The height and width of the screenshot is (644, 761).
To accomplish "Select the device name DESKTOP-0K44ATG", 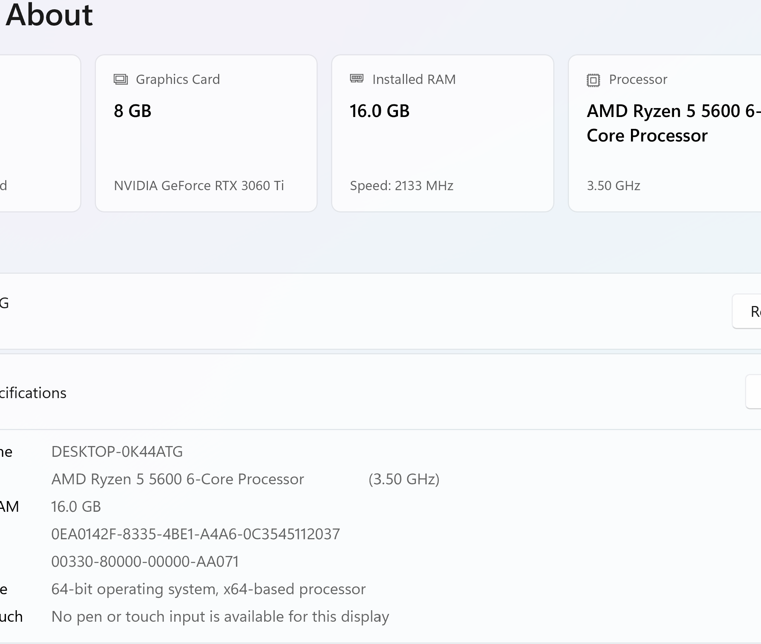I will click(x=117, y=452).
